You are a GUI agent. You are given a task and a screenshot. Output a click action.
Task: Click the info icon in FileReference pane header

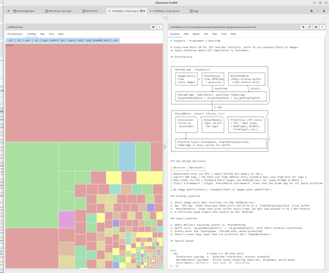(322, 27)
